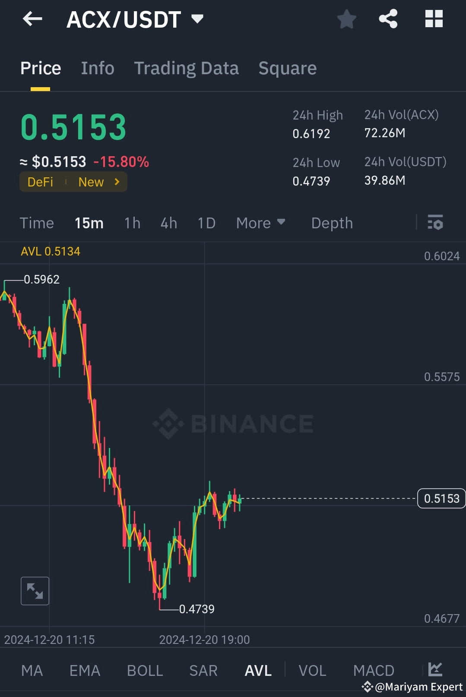Open the markets grid icon top right

point(433,19)
